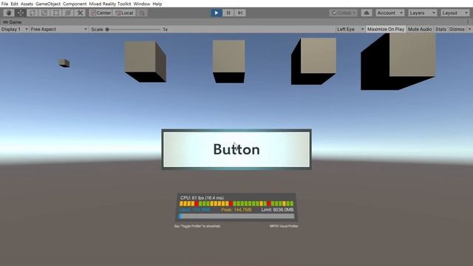Select the combined Transform tool
Viewport: 473px width, 266px height.
[x=68, y=13]
